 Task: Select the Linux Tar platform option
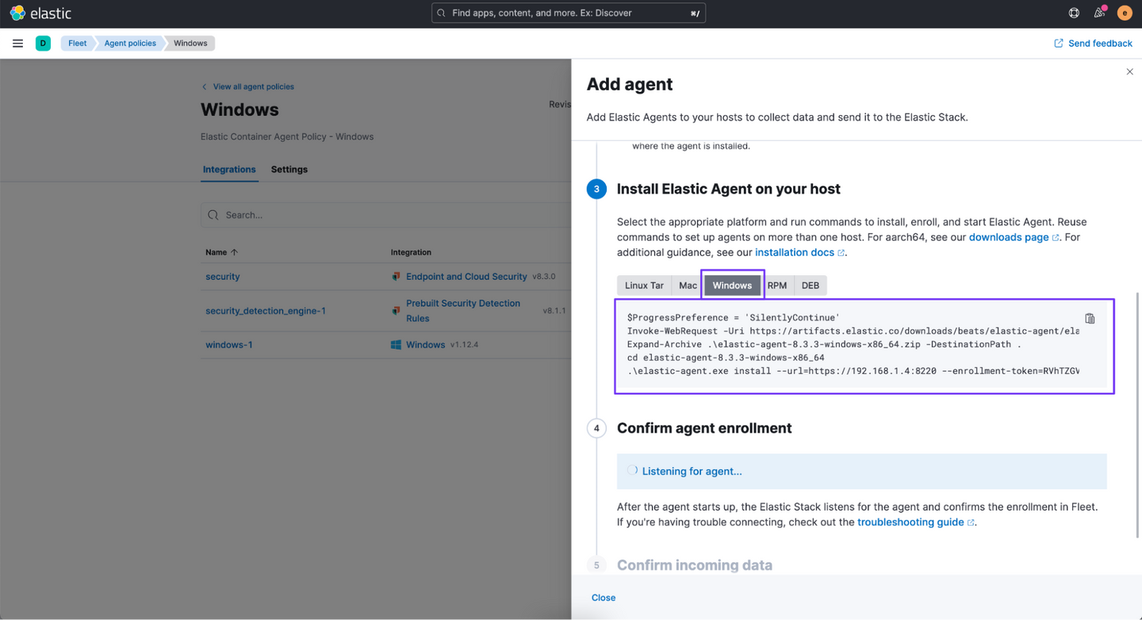[644, 285]
